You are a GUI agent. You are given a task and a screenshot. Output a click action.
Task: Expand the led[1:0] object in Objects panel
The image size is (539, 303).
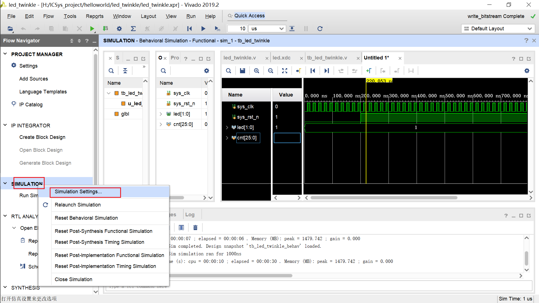point(161,114)
